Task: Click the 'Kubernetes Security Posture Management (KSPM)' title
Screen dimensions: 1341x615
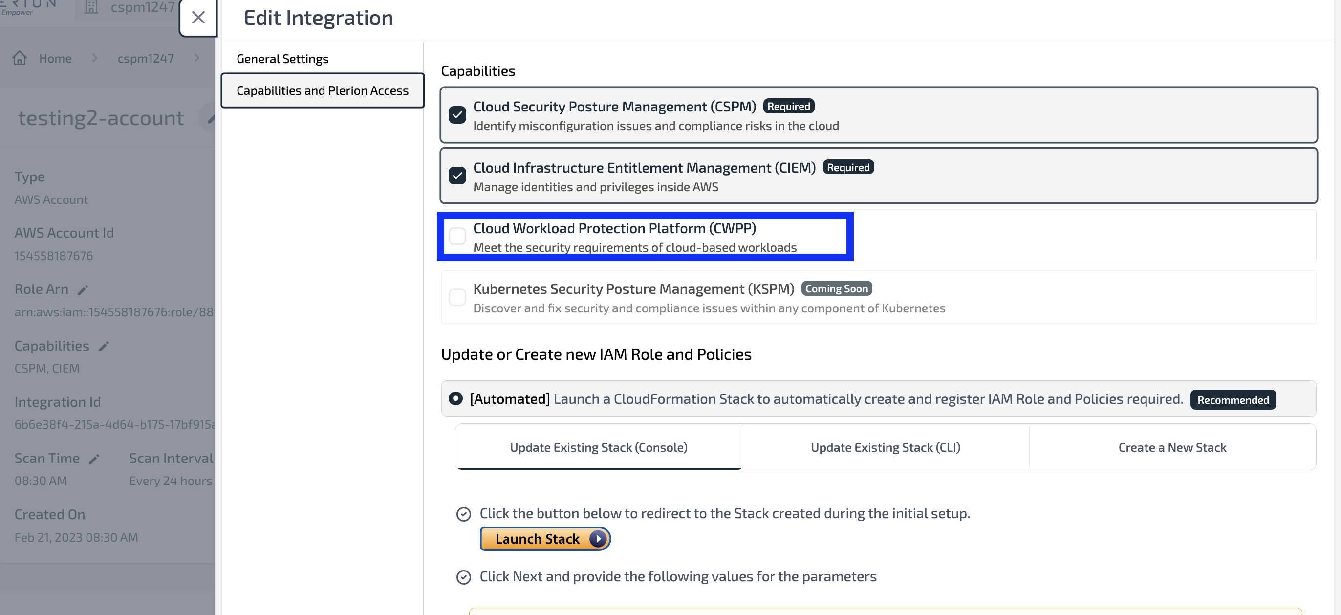Action: point(633,288)
